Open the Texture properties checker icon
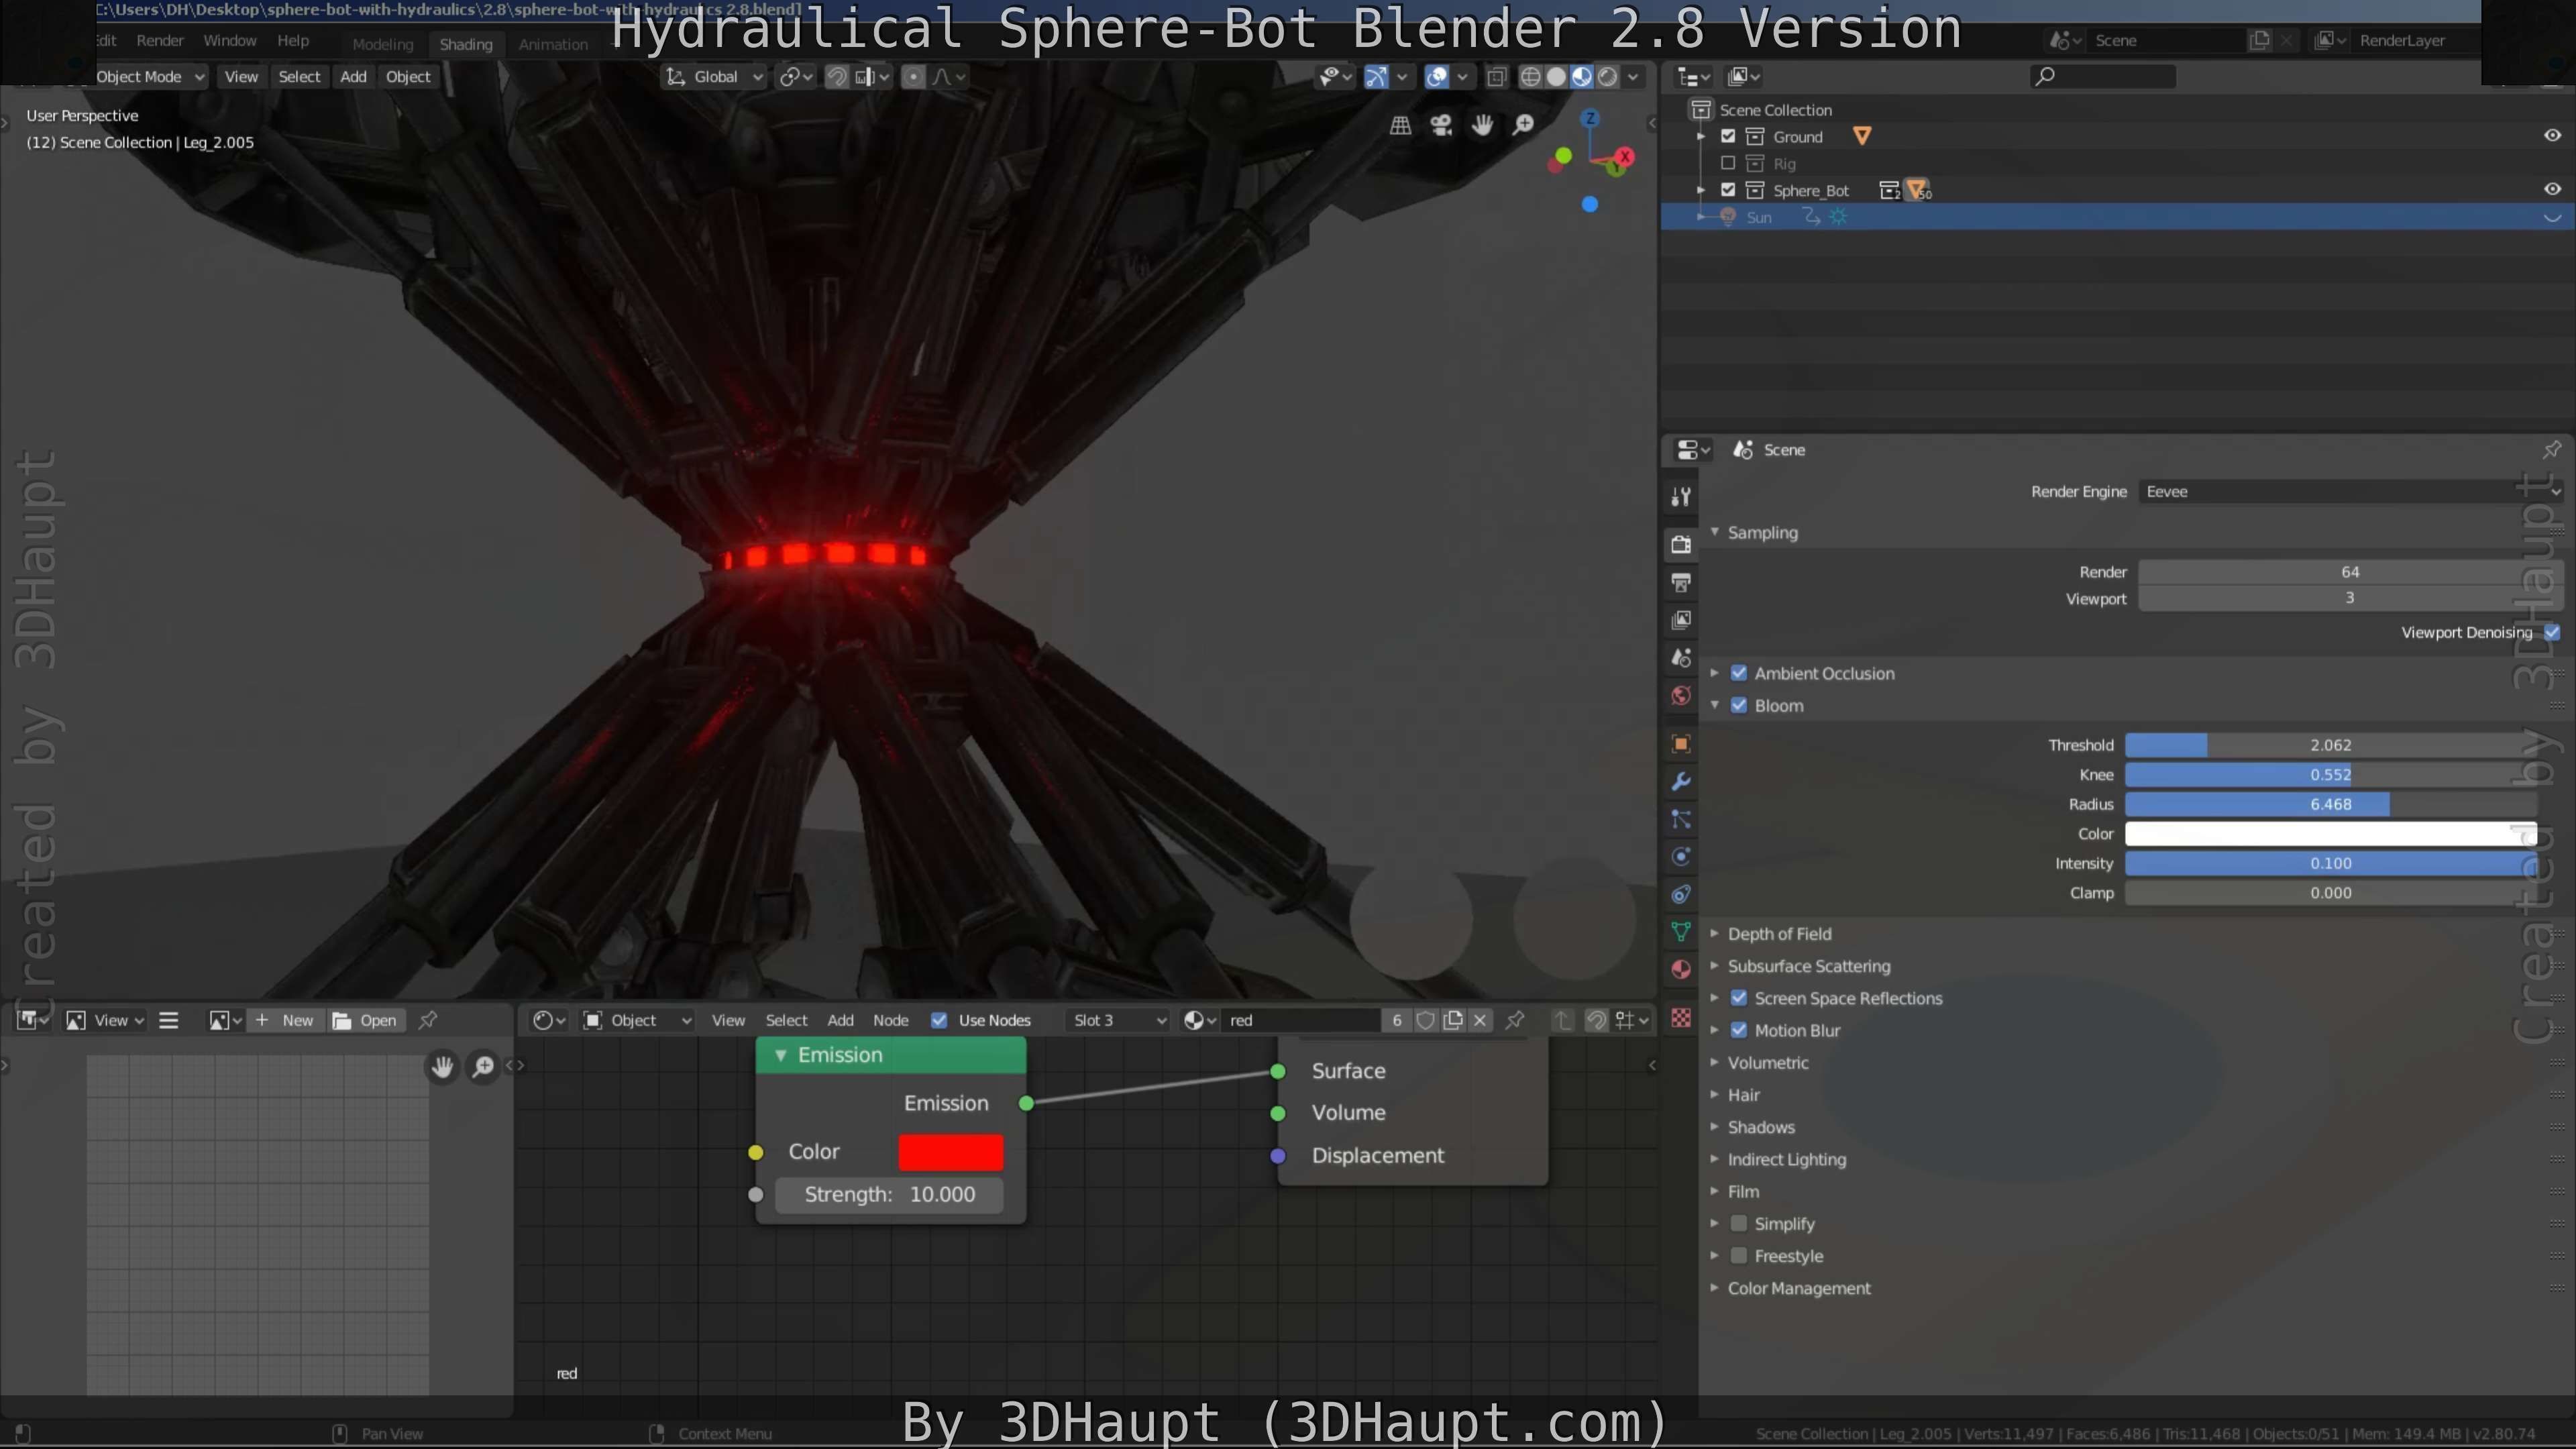This screenshot has width=2576, height=1449. (x=1681, y=1018)
